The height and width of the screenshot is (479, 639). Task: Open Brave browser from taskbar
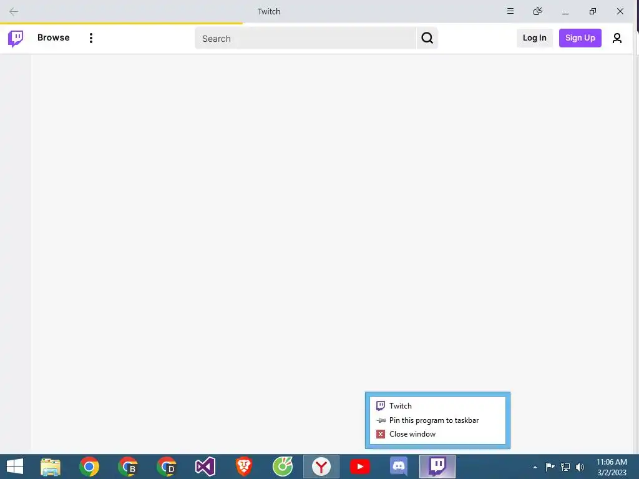pyautogui.click(x=244, y=467)
